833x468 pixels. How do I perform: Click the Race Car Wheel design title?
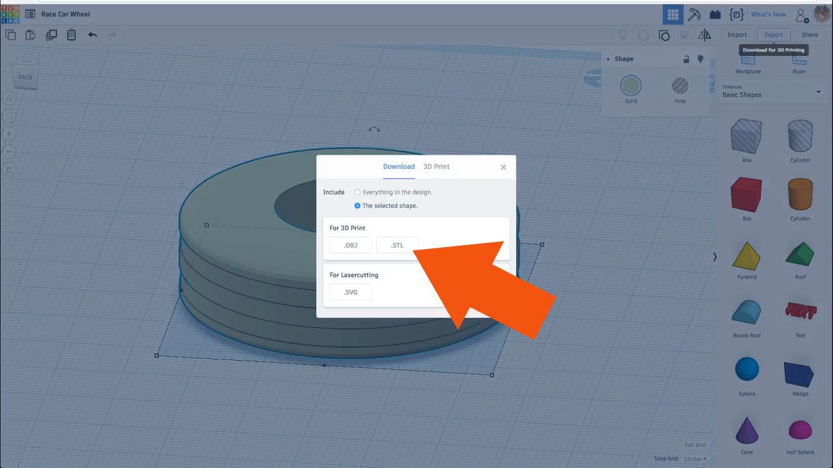click(66, 14)
